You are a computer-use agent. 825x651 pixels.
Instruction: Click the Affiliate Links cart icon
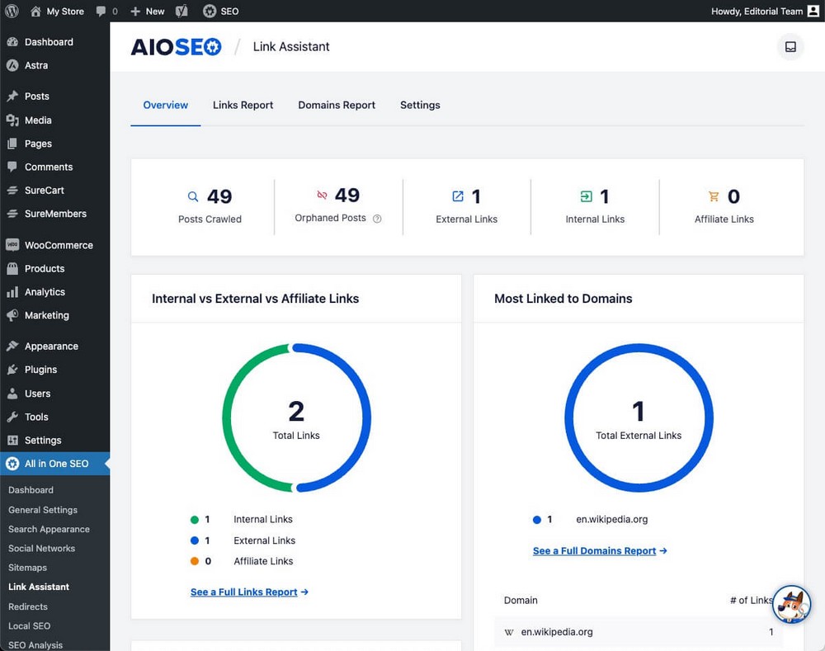pyautogui.click(x=714, y=196)
